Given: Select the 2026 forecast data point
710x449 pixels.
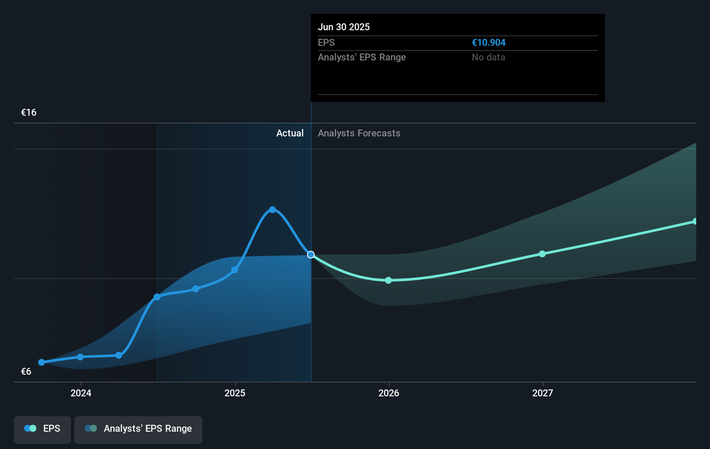Looking at the screenshot, I should coord(388,280).
